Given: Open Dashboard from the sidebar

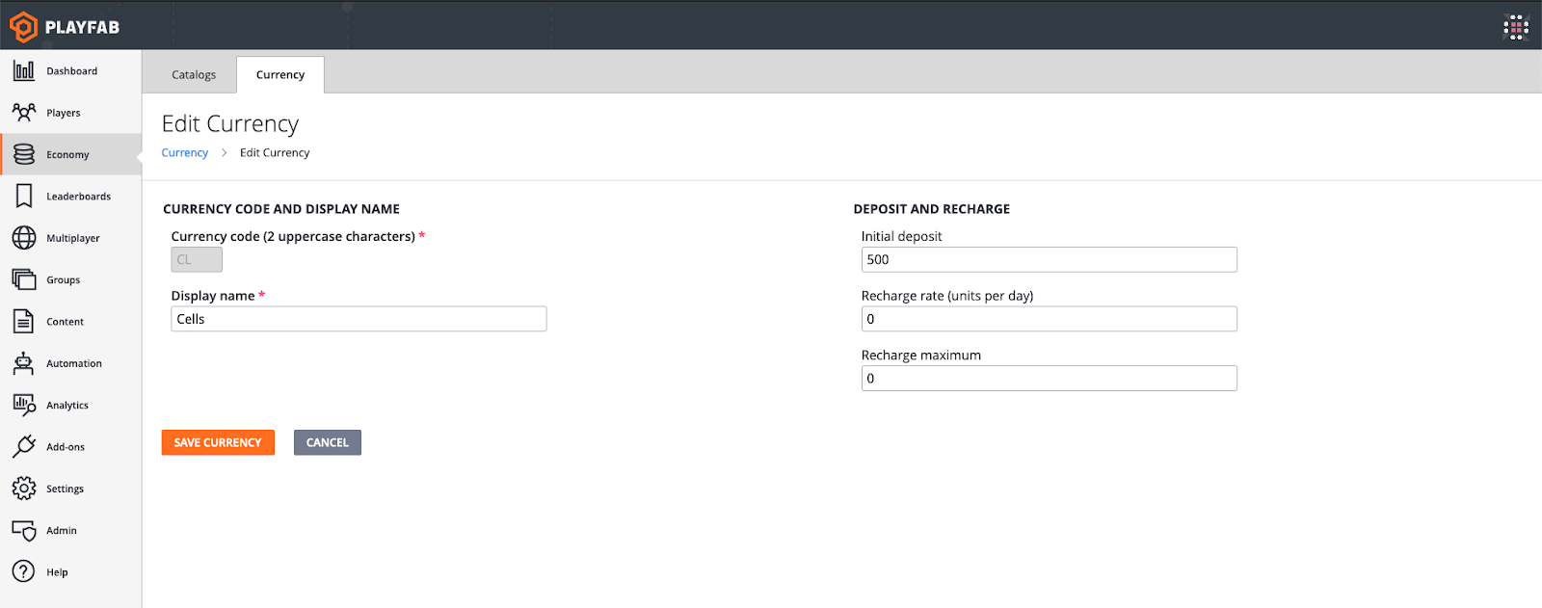Looking at the screenshot, I should coord(72,71).
